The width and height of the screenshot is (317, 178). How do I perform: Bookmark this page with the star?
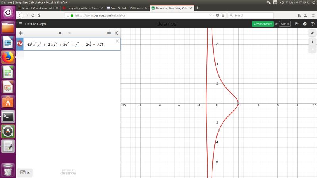click(223, 15)
